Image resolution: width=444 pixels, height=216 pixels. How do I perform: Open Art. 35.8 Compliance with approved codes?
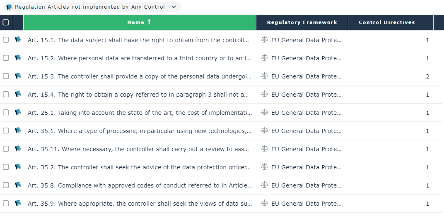tap(139, 185)
